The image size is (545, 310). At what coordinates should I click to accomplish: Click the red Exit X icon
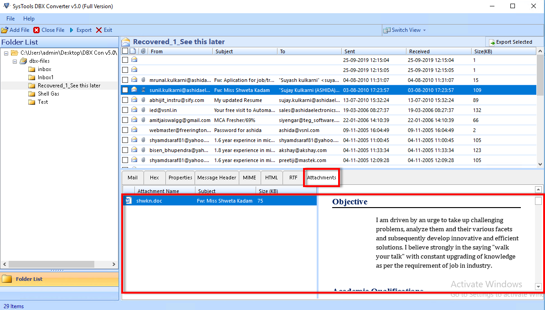pyautogui.click(x=99, y=30)
